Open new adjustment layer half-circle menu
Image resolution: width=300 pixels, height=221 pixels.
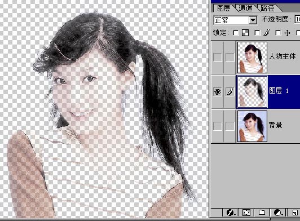[x=278, y=213]
